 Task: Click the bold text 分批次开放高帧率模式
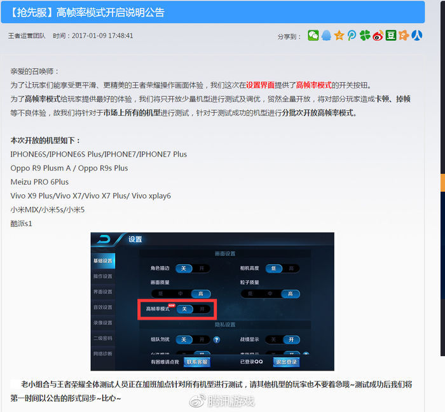(x=319, y=113)
